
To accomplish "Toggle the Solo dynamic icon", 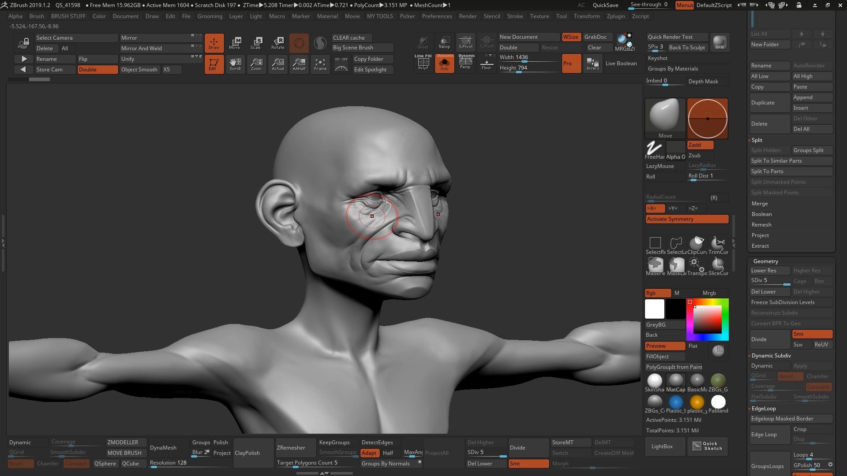I will tap(444, 63).
